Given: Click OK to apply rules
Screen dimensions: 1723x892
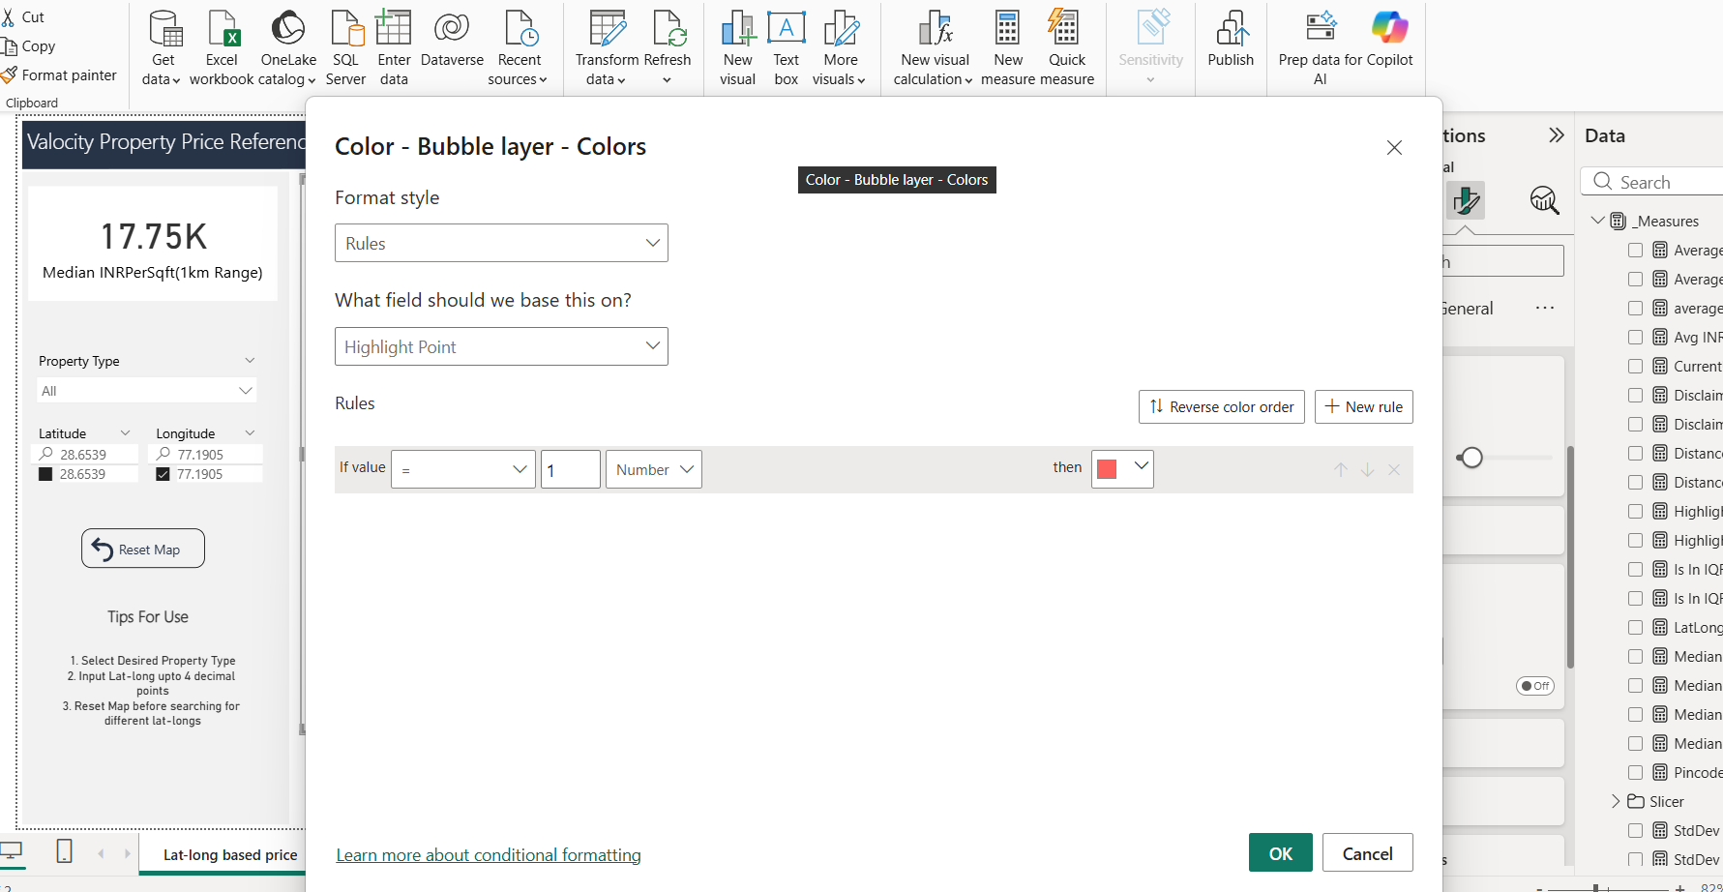Looking at the screenshot, I should pos(1281,852).
